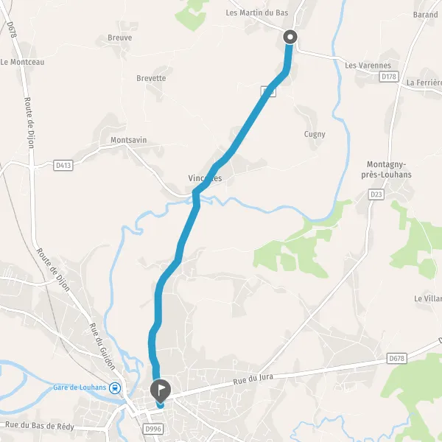Click the D23 road shield
The image size is (442, 442).
tap(376, 194)
